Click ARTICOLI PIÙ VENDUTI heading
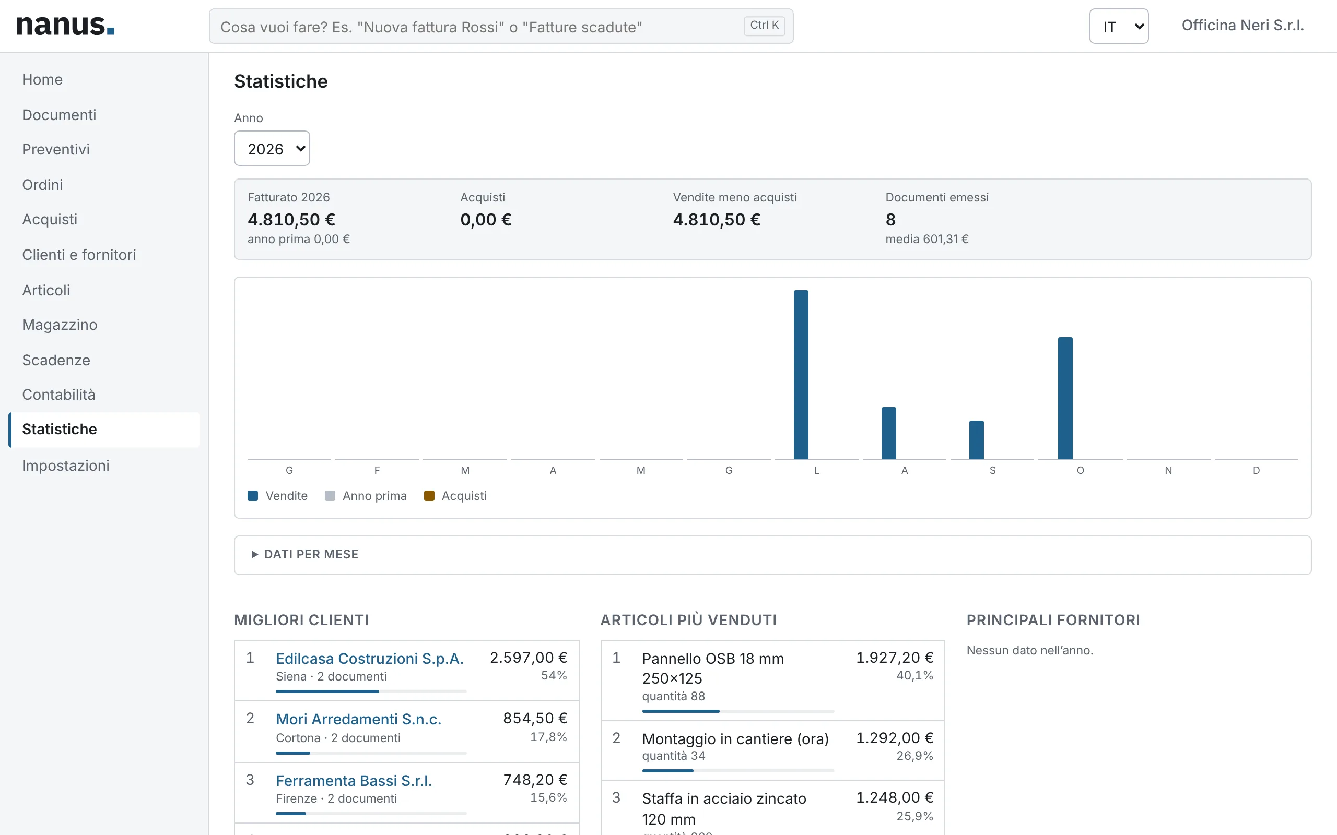 pyautogui.click(x=688, y=619)
